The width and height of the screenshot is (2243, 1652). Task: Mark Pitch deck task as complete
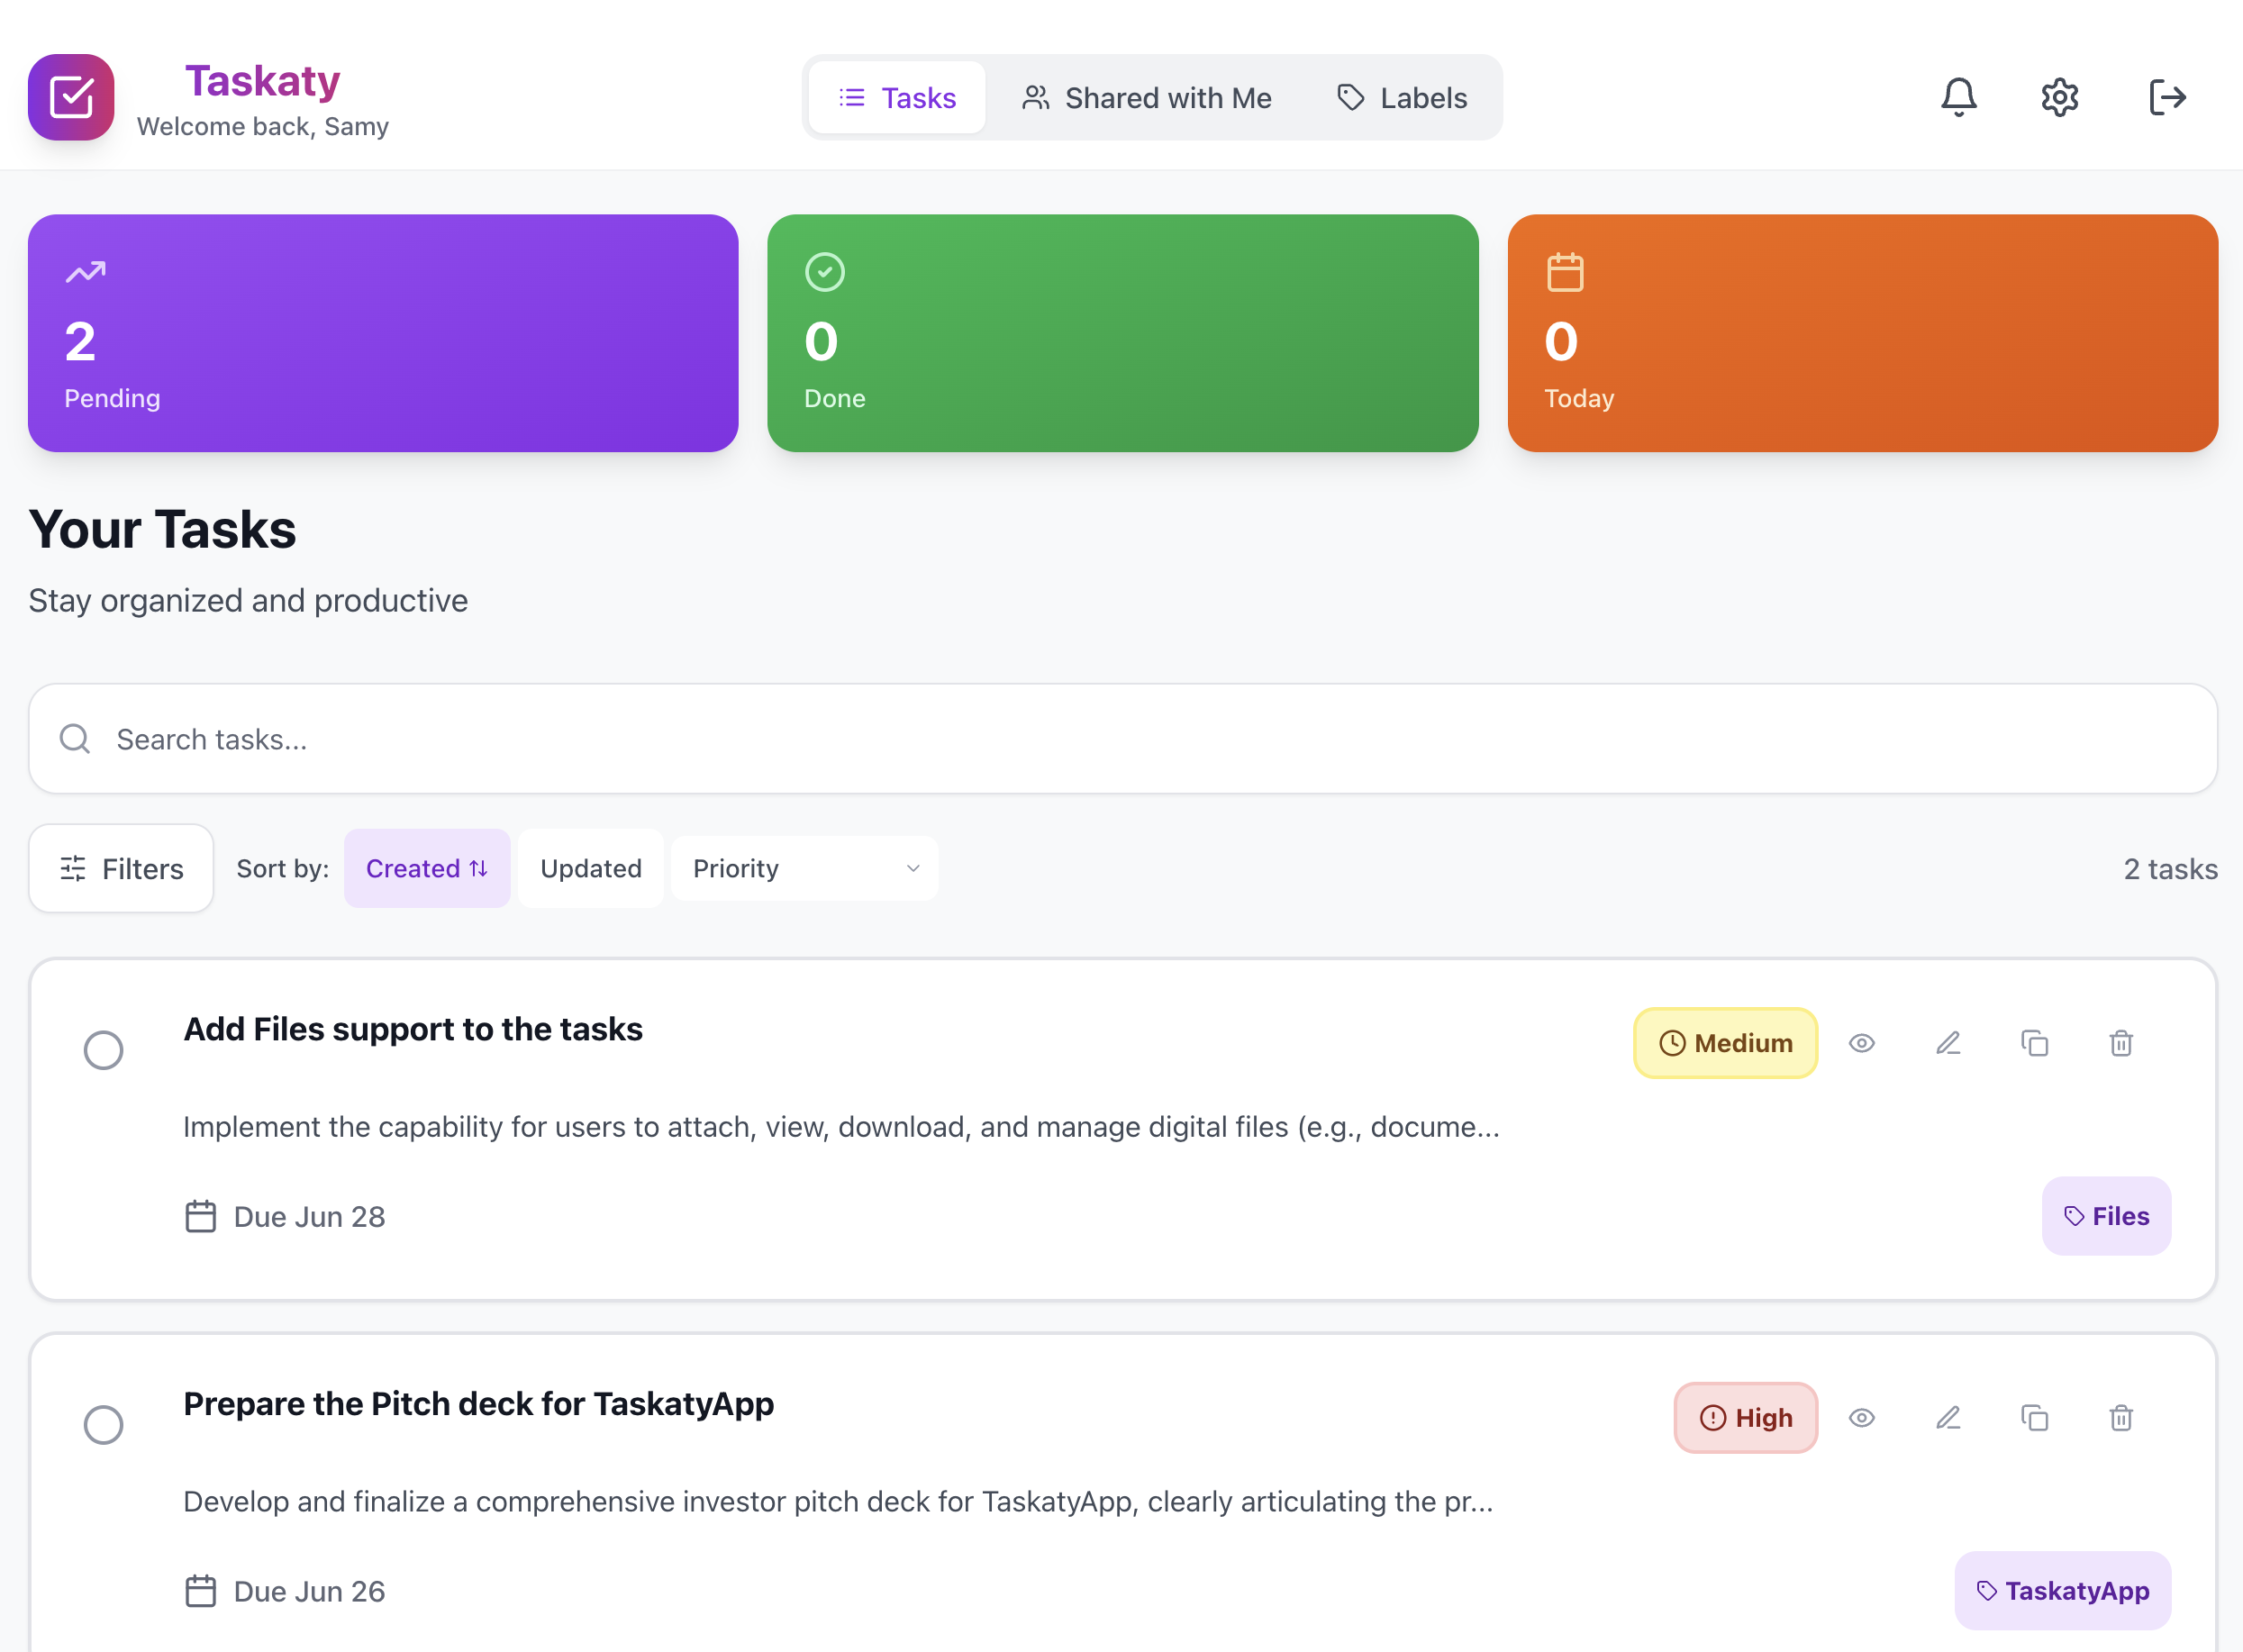[x=103, y=1424]
